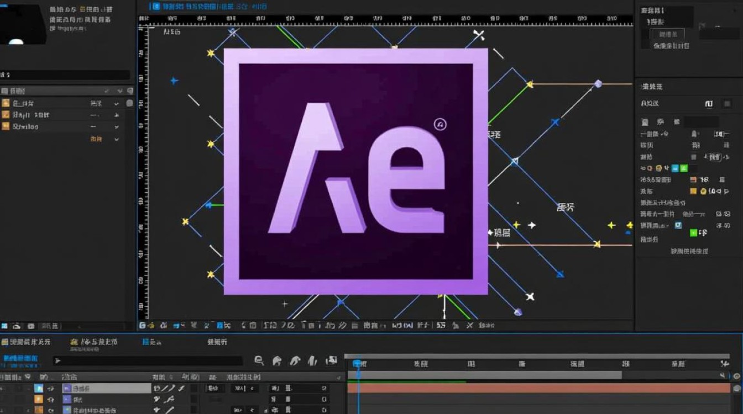Click the second folder icon in the project list
743x414 pixels.
6,115
